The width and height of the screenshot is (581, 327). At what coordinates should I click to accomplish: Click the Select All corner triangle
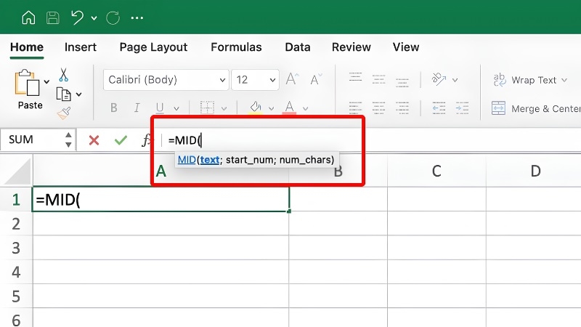(16, 171)
